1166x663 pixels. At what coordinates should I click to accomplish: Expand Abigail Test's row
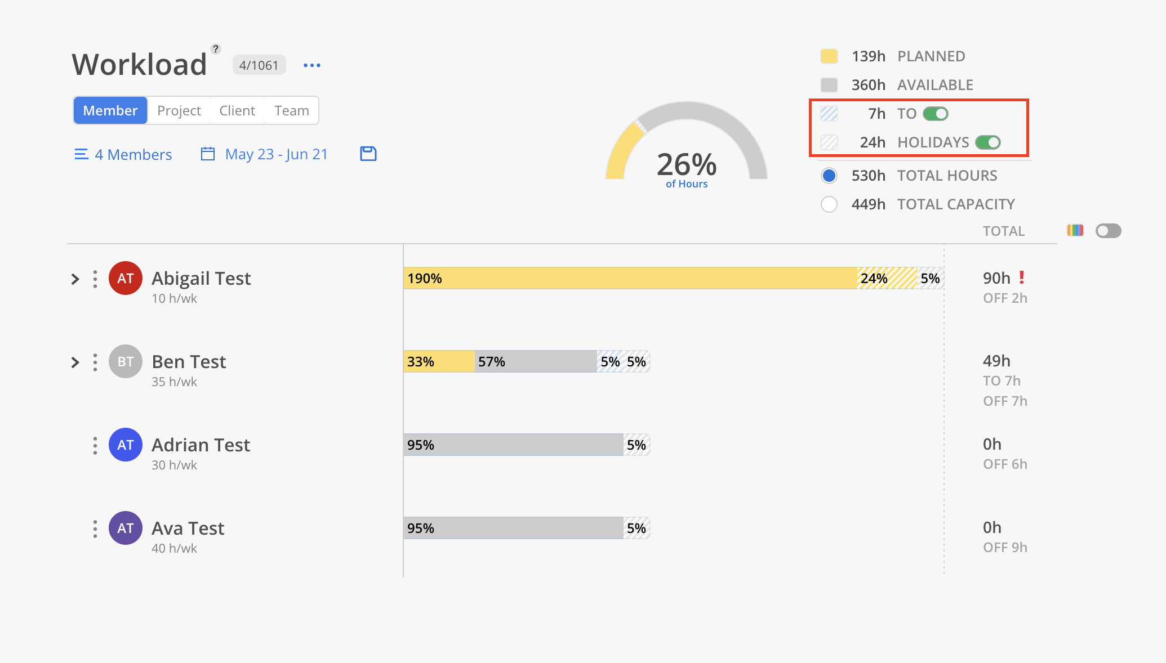(x=75, y=279)
